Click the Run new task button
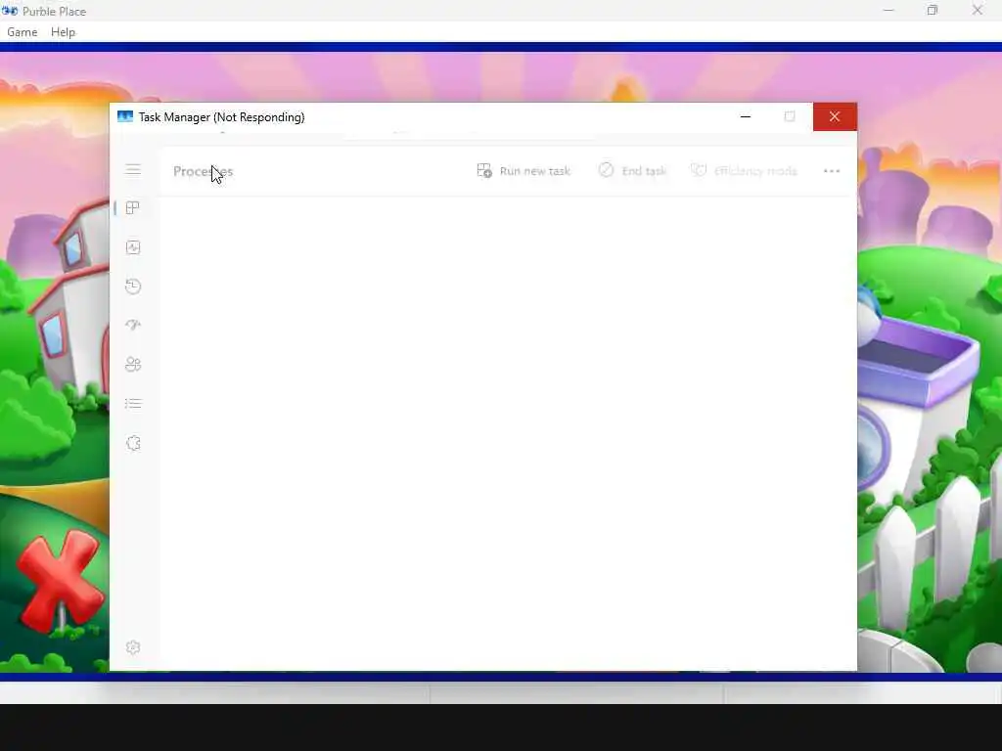 click(x=524, y=171)
